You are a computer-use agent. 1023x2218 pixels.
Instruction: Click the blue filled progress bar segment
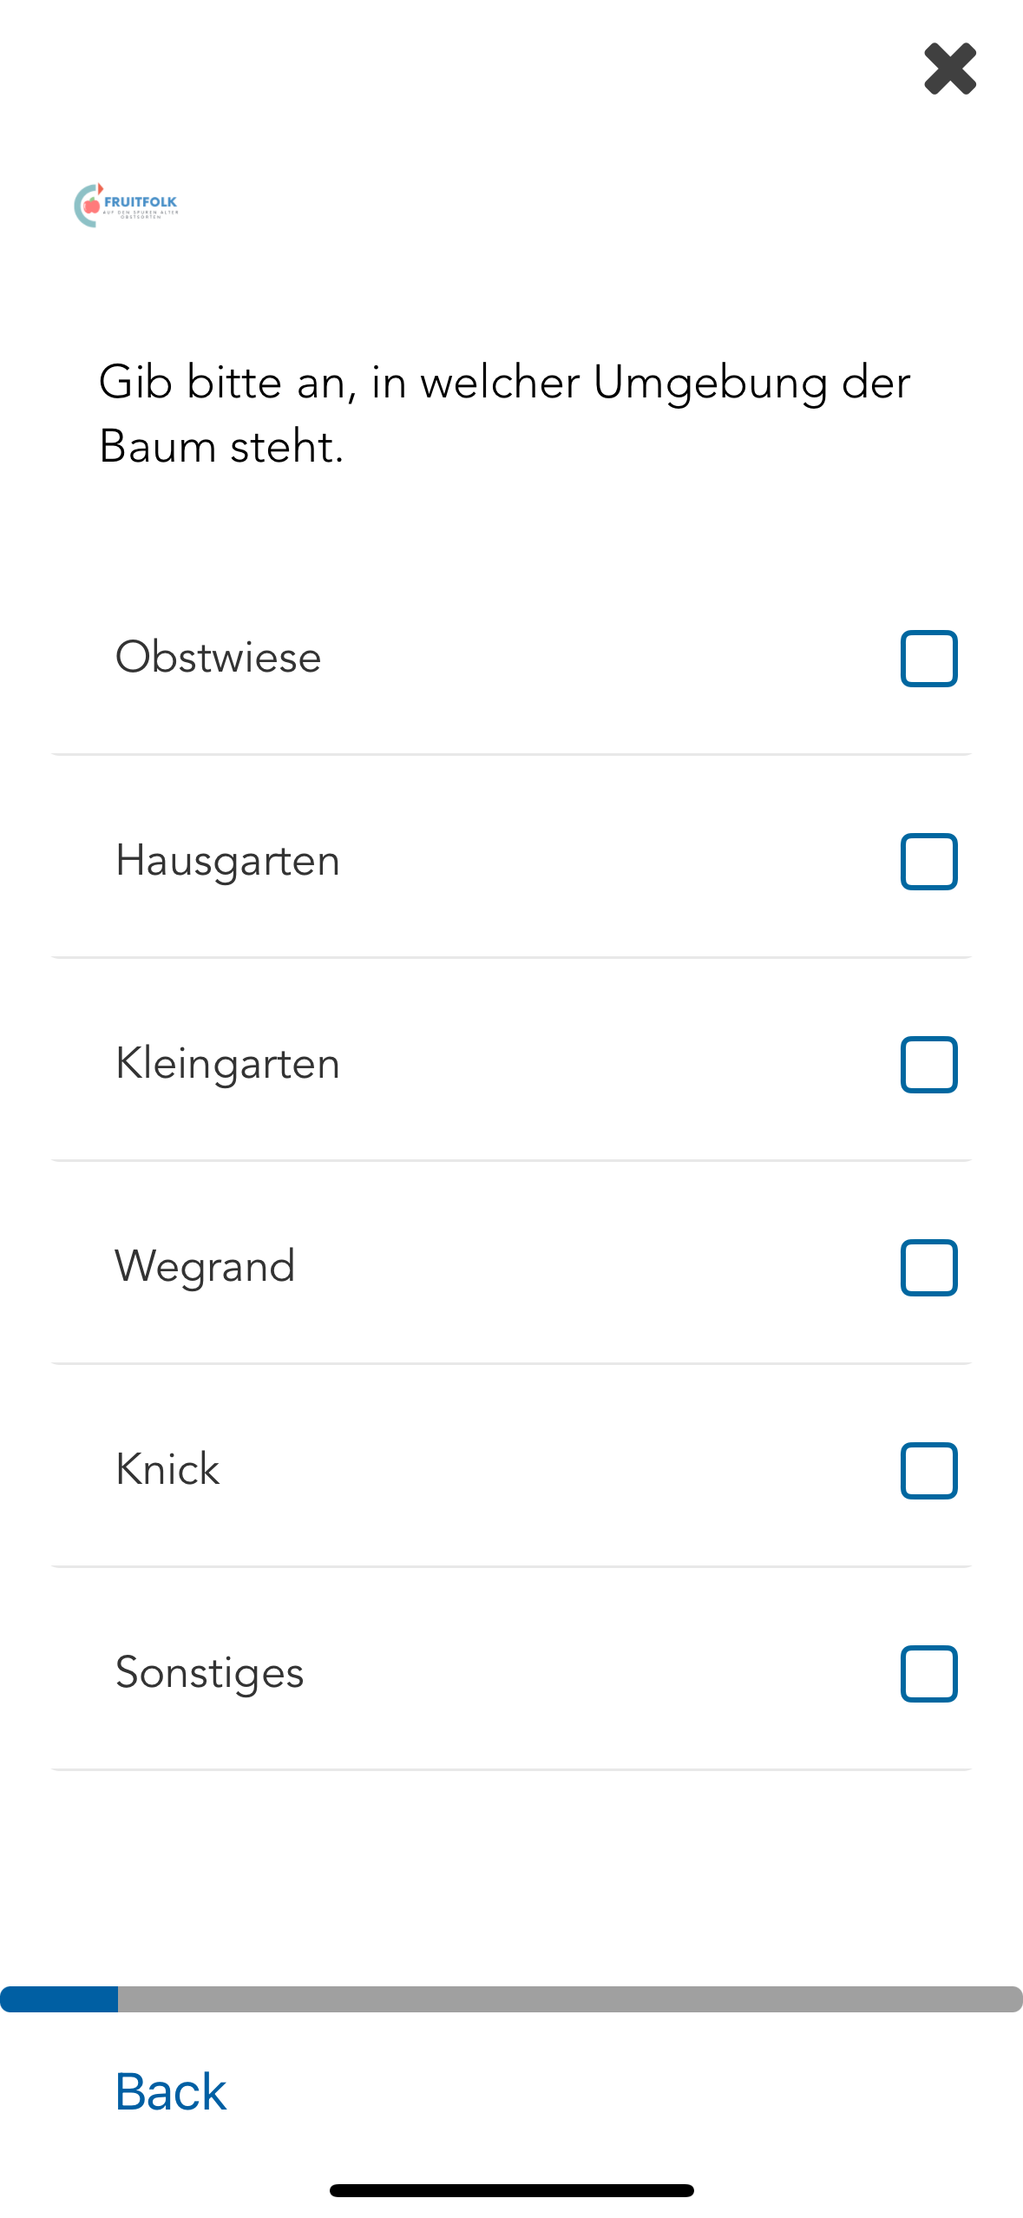coord(59,1998)
